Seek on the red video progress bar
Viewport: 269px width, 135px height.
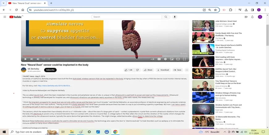(105, 56)
